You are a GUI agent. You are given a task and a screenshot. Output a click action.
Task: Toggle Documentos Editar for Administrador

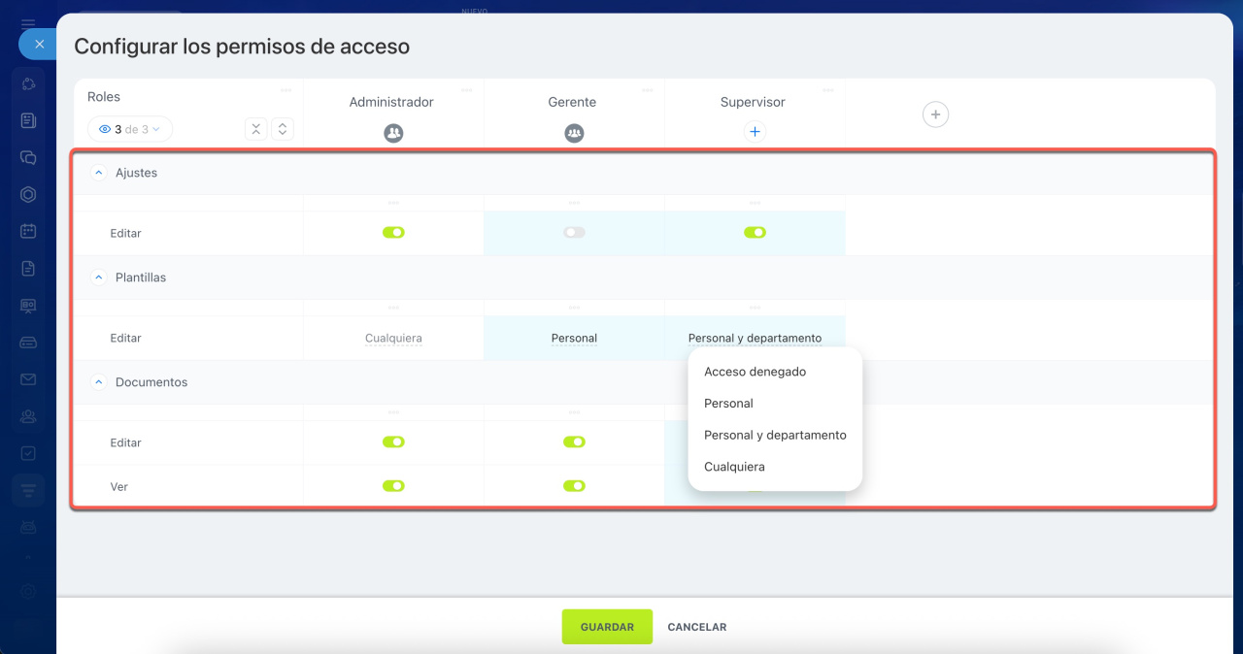(393, 441)
